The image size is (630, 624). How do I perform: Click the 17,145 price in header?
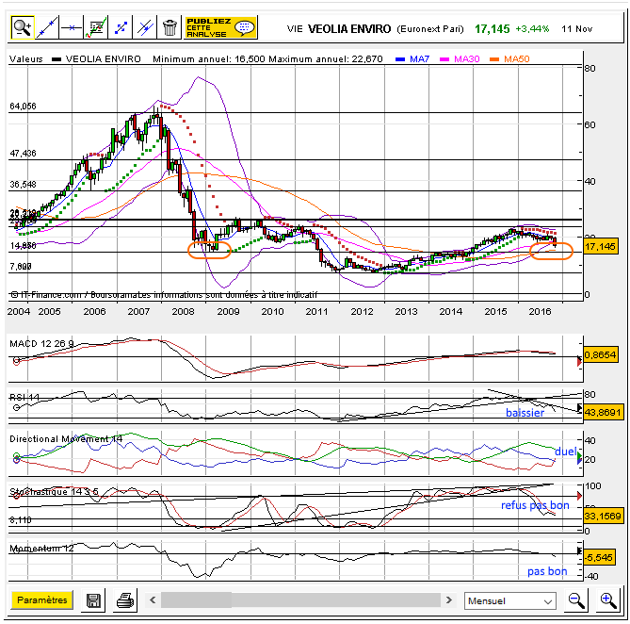493,29
